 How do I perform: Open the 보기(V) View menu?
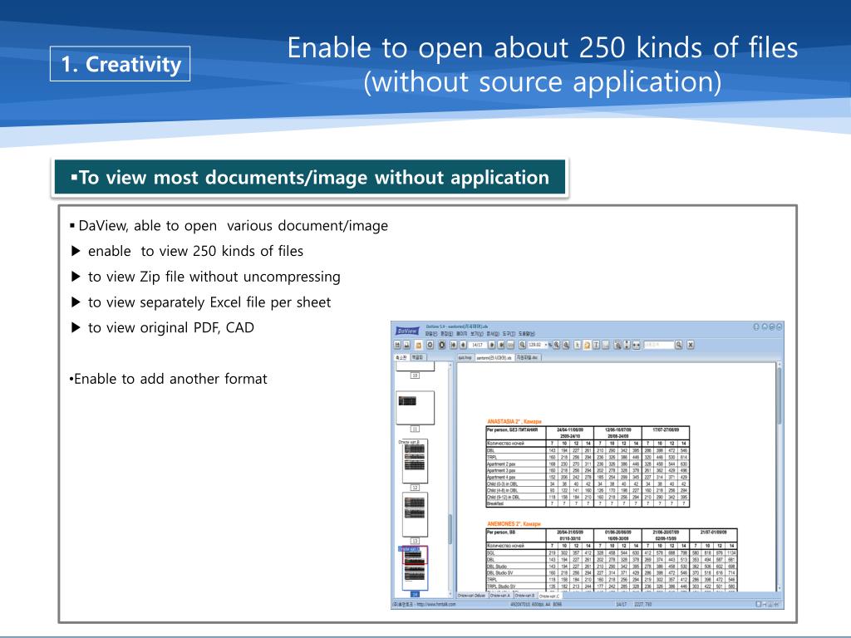point(477,334)
